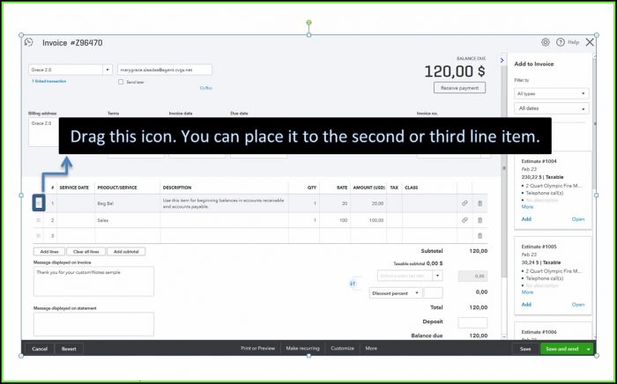
Task: Click the Receive payment button
Action: pos(459,88)
